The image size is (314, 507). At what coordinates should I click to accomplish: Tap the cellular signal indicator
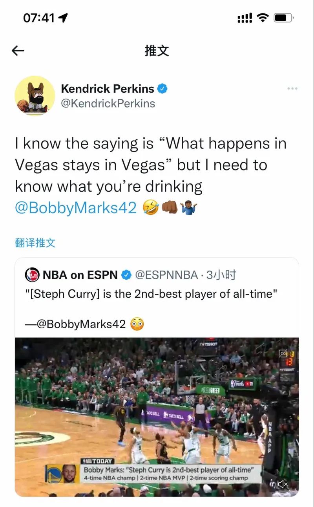[245, 18]
